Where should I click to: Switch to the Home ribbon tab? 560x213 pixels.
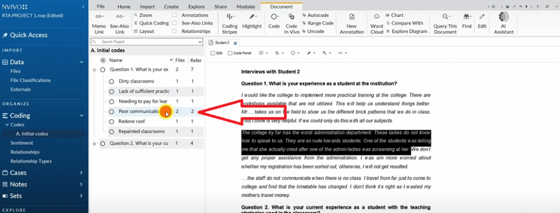point(124,7)
